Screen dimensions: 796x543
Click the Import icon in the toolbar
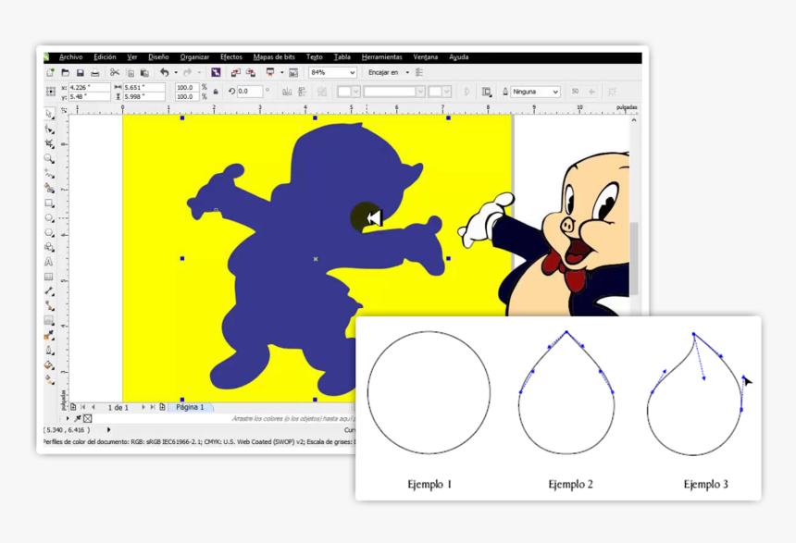pos(235,72)
